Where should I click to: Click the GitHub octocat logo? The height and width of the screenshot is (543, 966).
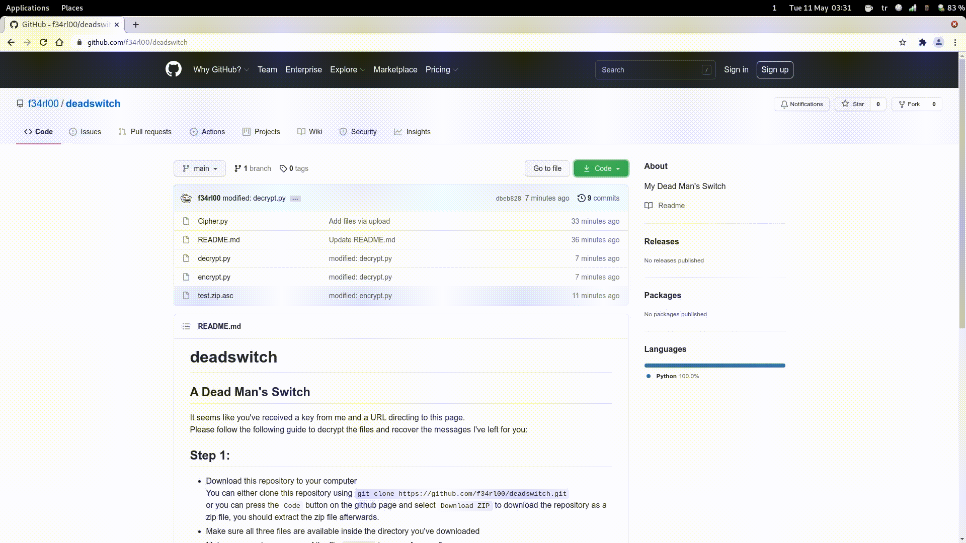click(x=173, y=69)
